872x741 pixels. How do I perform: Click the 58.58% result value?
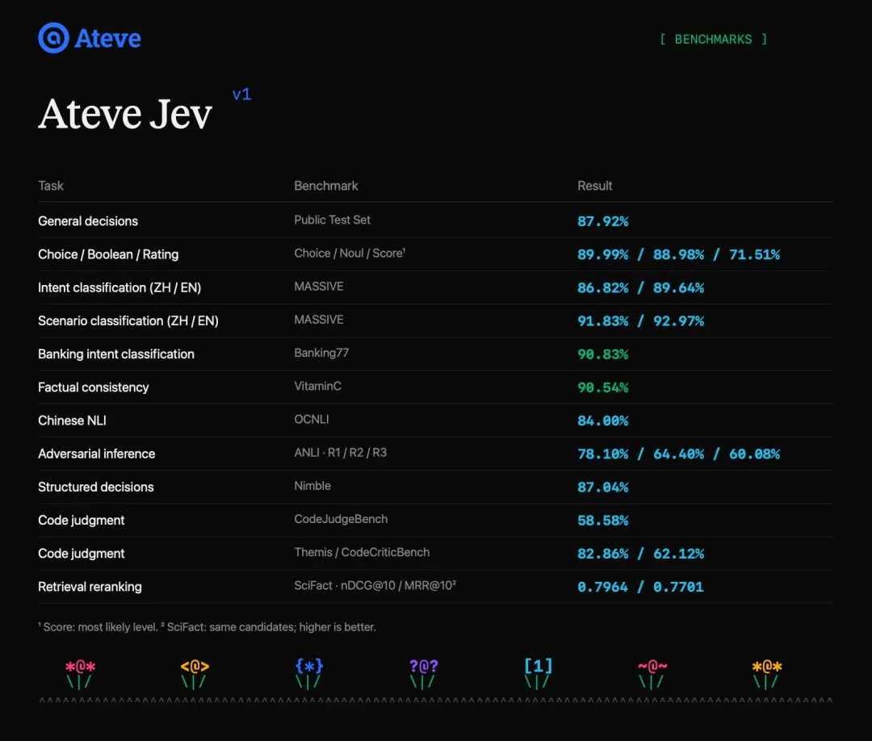pyautogui.click(x=603, y=521)
